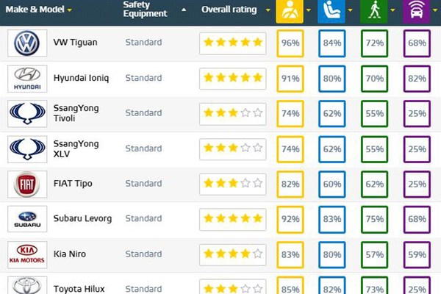Select the SsangYong Tivoli entry

[76, 113]
